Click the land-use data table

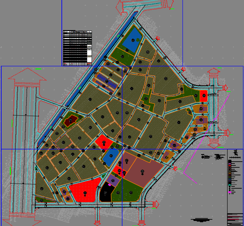pos(77,48)
